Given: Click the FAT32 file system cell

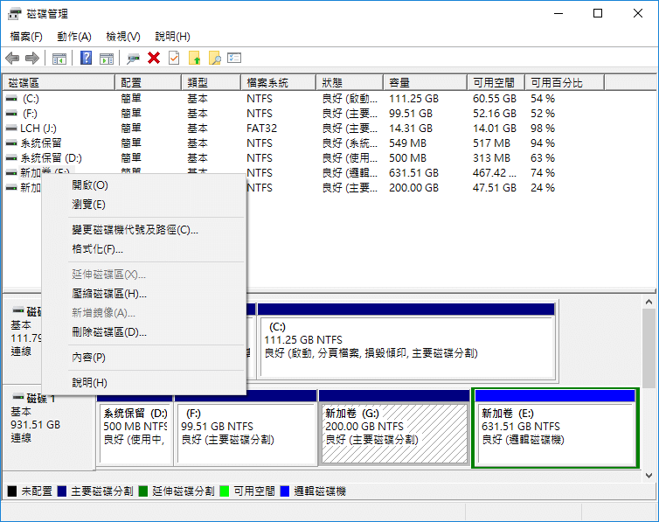Looking at the screenshot, I should [262, 129].
